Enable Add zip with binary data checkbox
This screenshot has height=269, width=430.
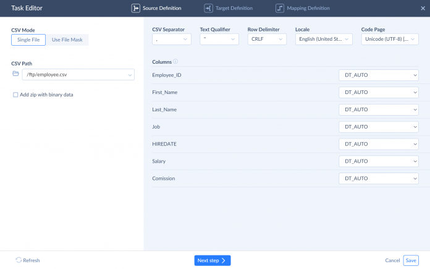15,95
